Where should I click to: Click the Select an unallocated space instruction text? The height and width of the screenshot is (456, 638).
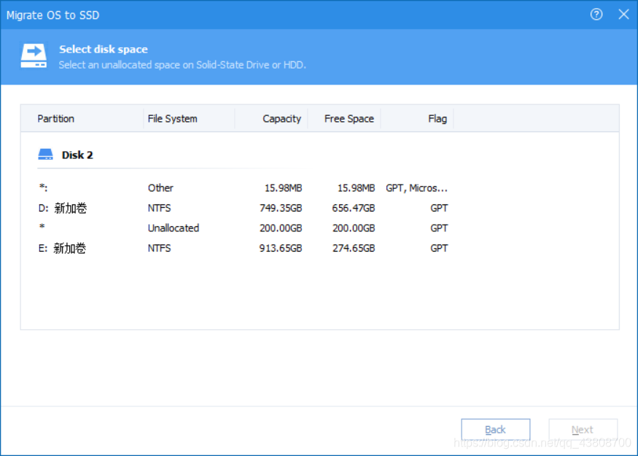[x=182, y=65]
